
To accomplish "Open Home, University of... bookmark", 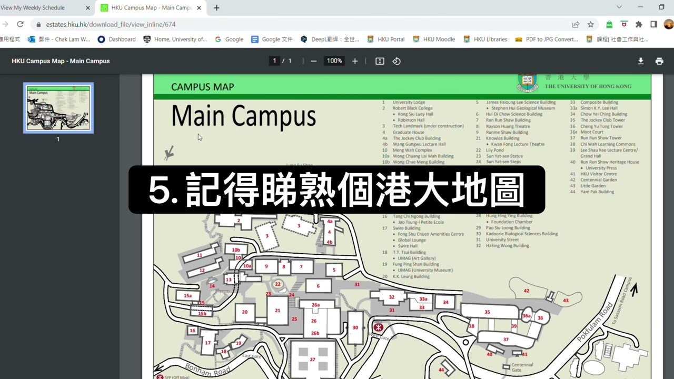I will tap(175, 39).
